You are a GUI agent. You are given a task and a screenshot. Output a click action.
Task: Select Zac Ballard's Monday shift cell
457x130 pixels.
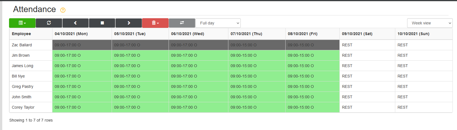pos(82,45)
